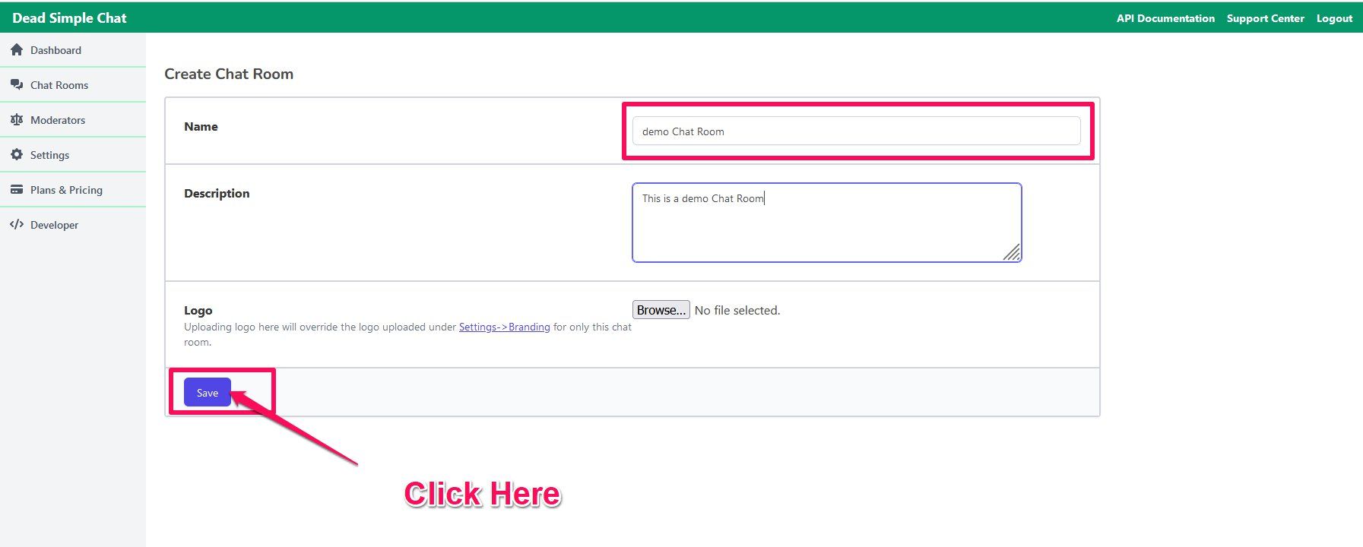The image size is (1363, 547).
Task: Focus the Name input field
Action: pos(856,131)
